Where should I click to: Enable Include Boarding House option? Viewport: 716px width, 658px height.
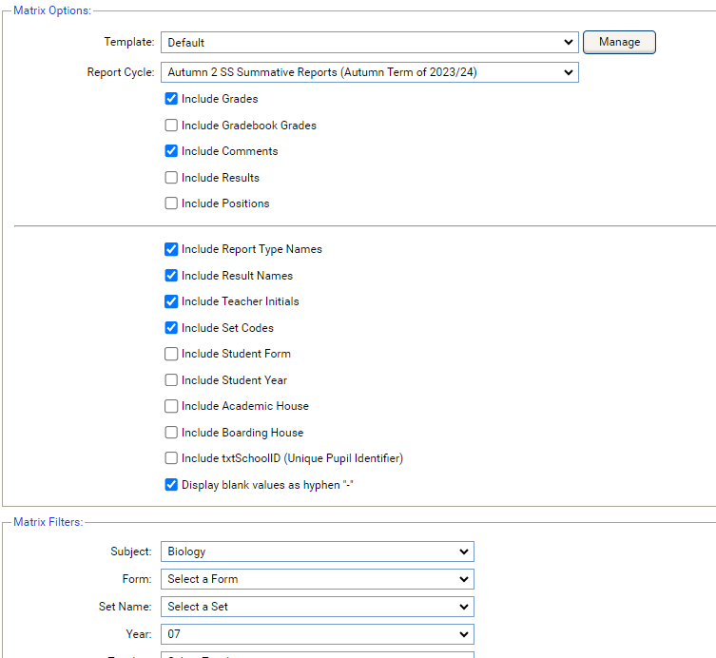click(171, 433)
